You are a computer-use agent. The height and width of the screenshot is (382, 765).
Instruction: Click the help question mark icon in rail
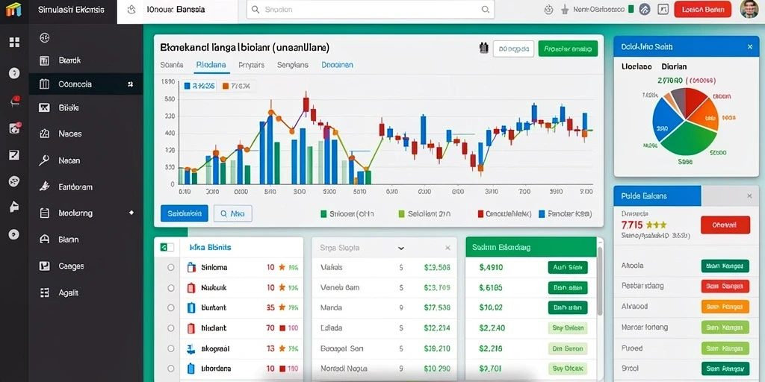(14, 73)
